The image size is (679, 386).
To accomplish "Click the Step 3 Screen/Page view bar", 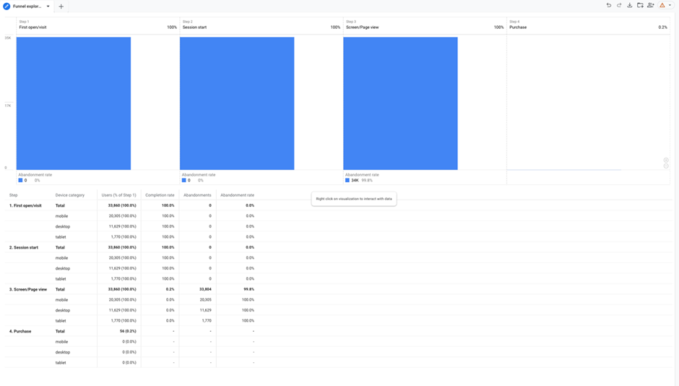I will point(400,103).
